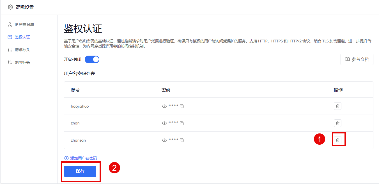
Task: Click the 保存 button to save changes
Action: tap(81, 171)
